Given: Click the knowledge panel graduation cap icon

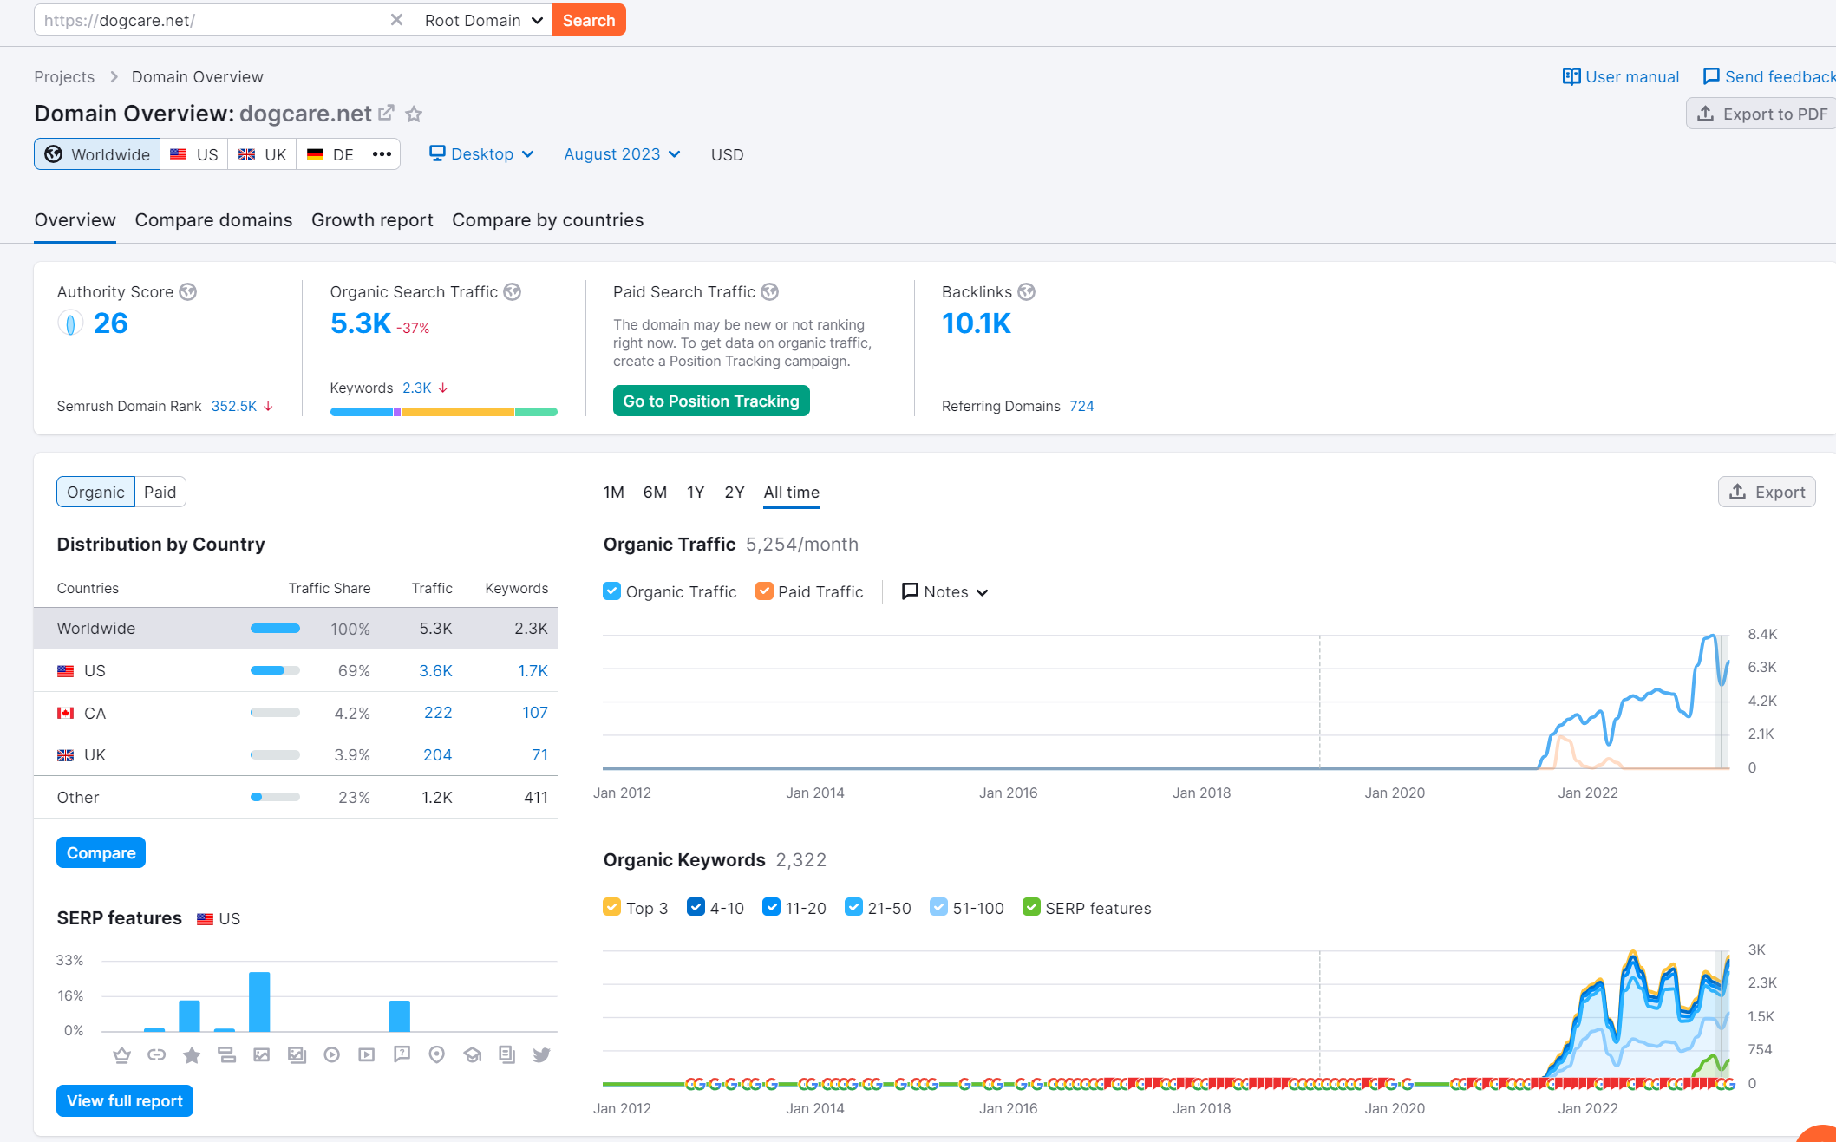Looking at the screenshot, I should point(472,1055).
